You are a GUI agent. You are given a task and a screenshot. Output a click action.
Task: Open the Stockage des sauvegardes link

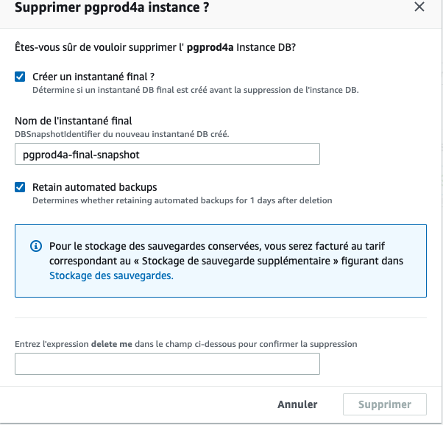pyautogui.click(x=111, y=276)
